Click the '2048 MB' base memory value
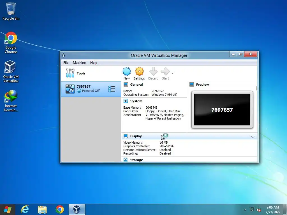This screenshot has width=287, height=215. [151, 107]
